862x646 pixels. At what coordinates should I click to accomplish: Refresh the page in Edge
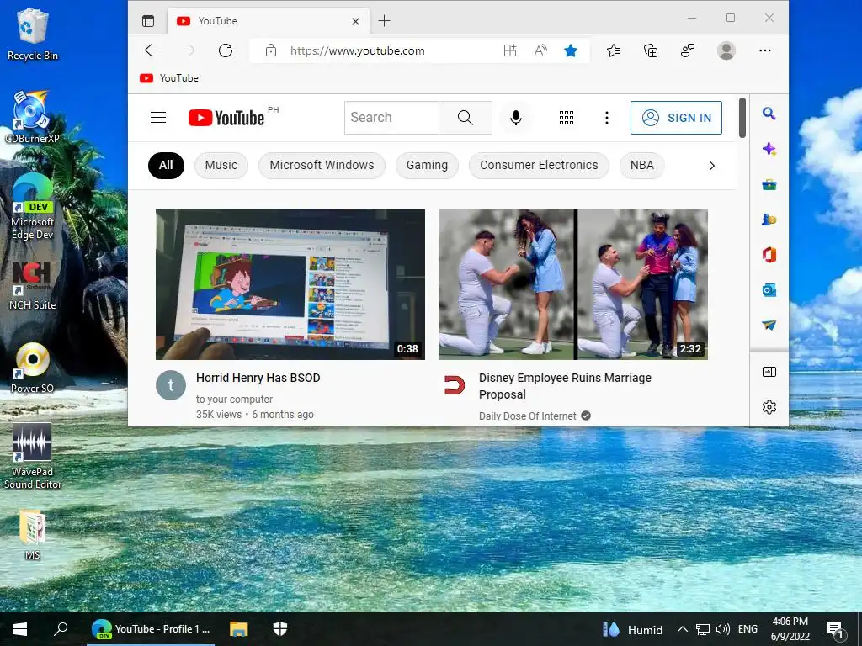pyautogui.click(x=226, y=50)
